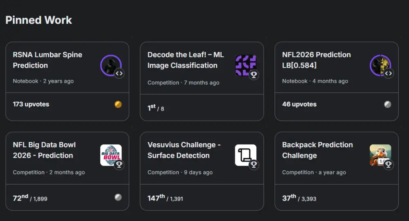Click the Decode the Leaf competition logo
The image size is (409, 221).
point(245,65)
